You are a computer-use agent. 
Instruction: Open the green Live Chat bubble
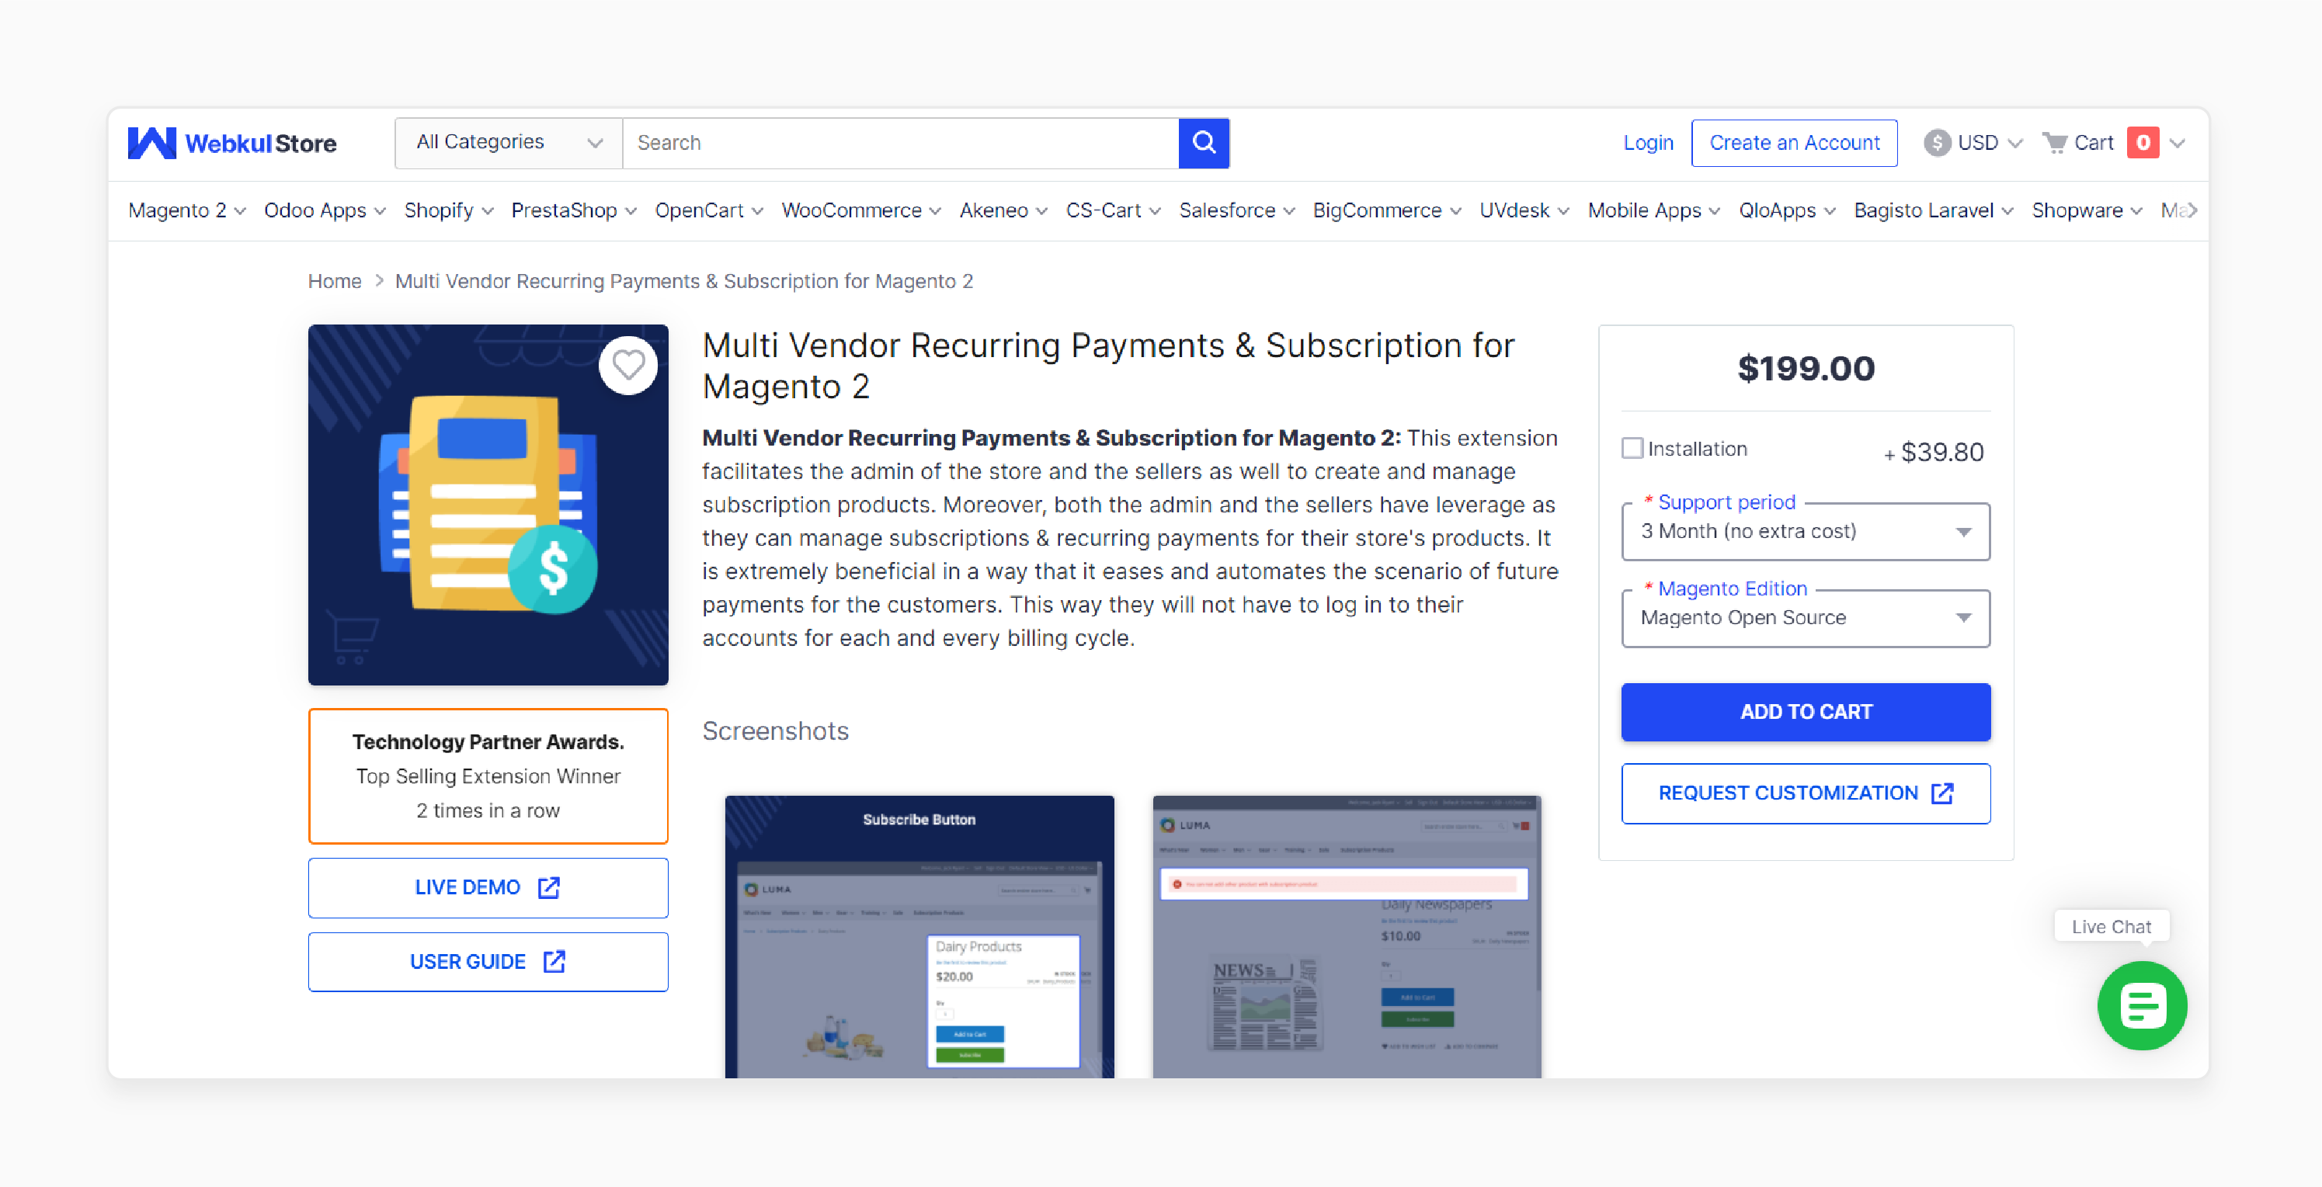pos(2142,1005)
